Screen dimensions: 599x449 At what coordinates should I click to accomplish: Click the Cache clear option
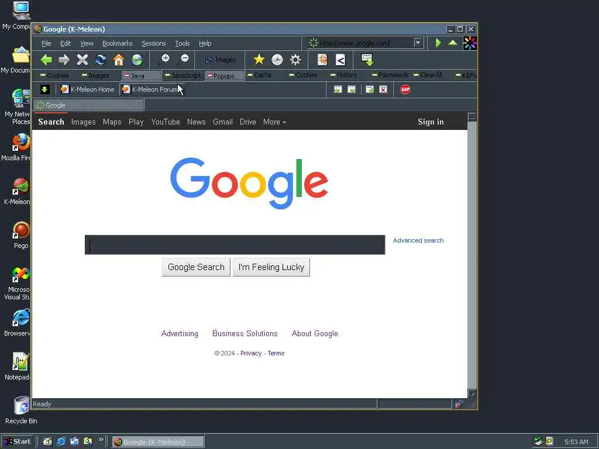(259, 75)
